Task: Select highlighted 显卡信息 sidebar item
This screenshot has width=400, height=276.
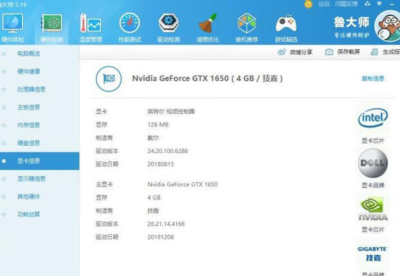Action: (x=40, y=161)
